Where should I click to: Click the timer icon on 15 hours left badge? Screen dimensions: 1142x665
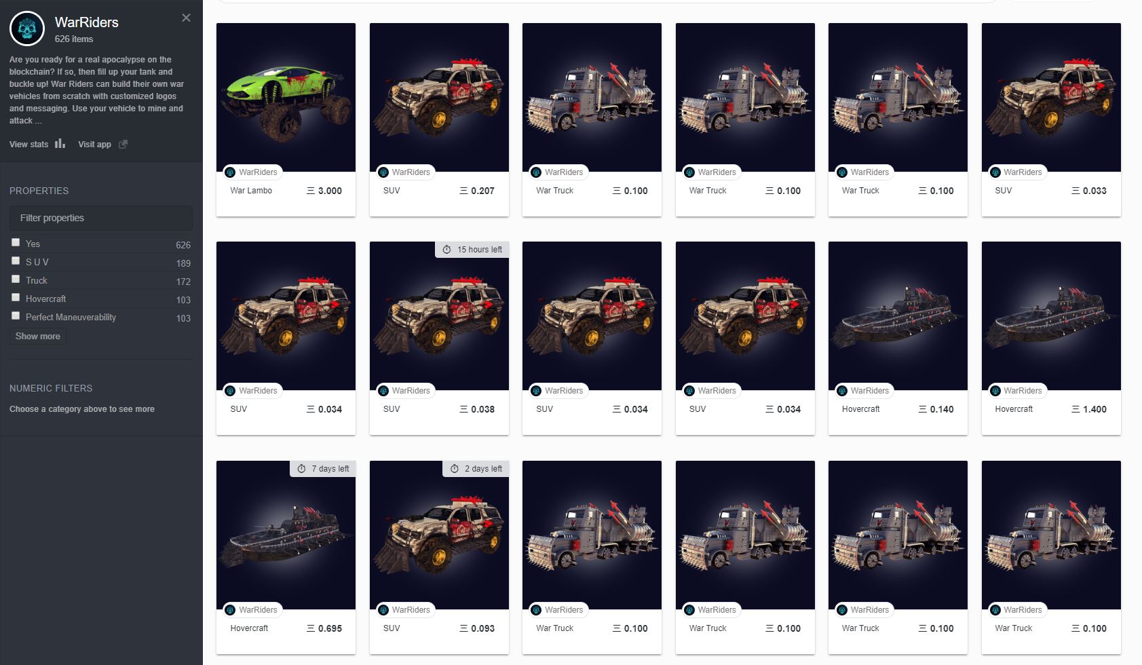(x=446, y=250)
